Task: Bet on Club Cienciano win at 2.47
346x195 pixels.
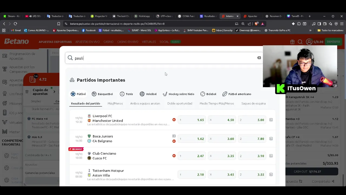Action: 192,156
